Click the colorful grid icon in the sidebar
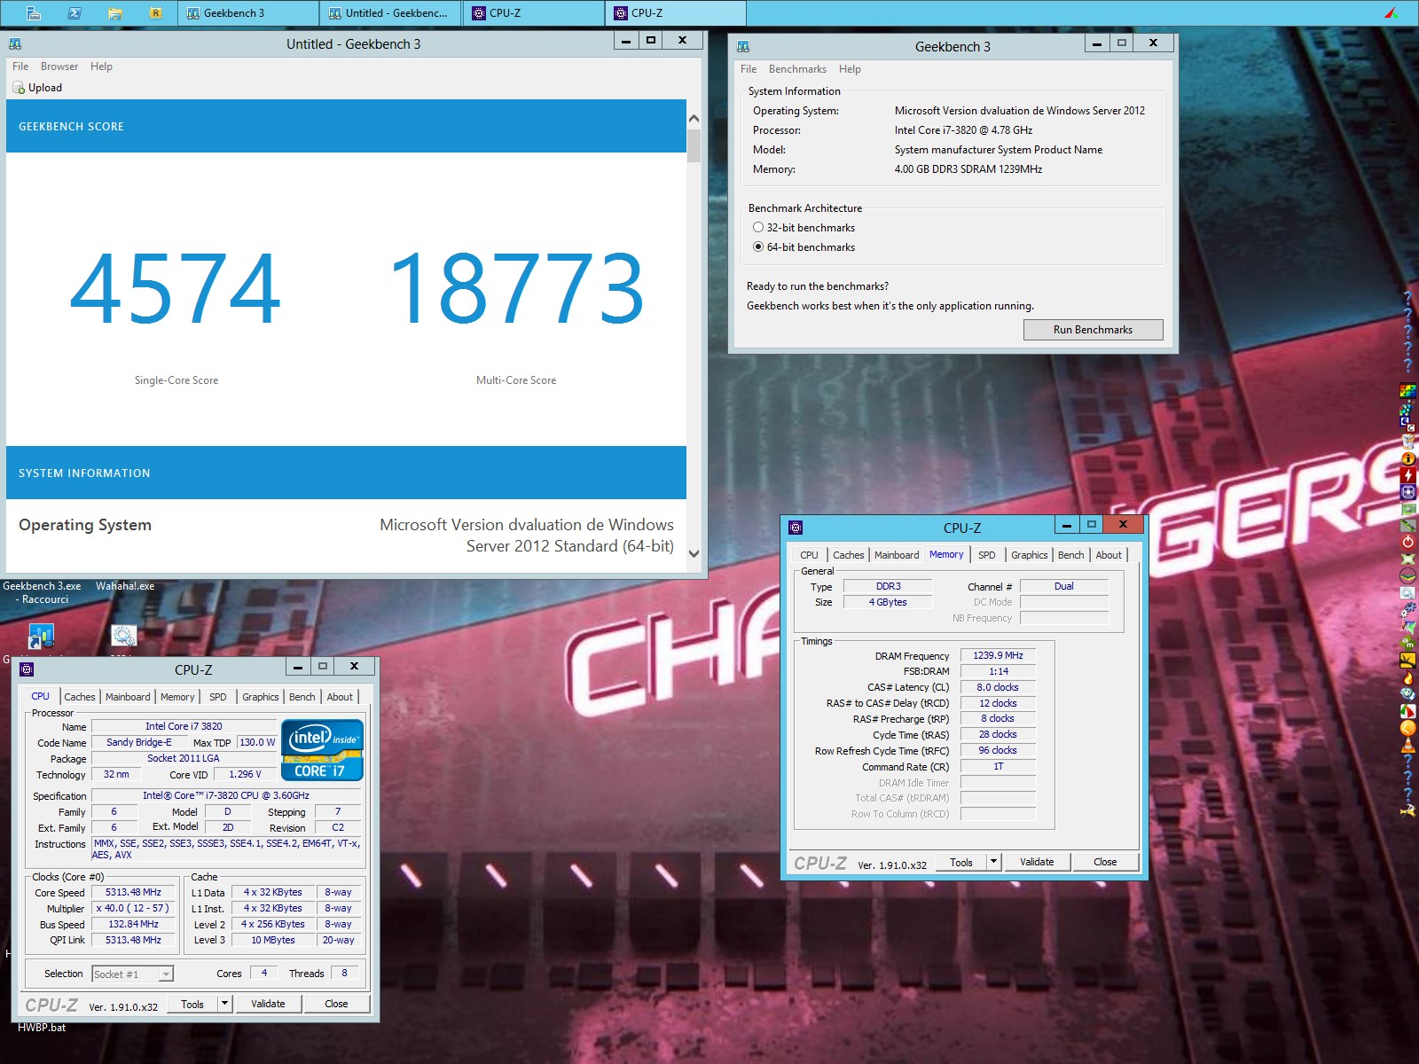Viewport: 1419px width, 1064px height. (x=1407, y=390)
